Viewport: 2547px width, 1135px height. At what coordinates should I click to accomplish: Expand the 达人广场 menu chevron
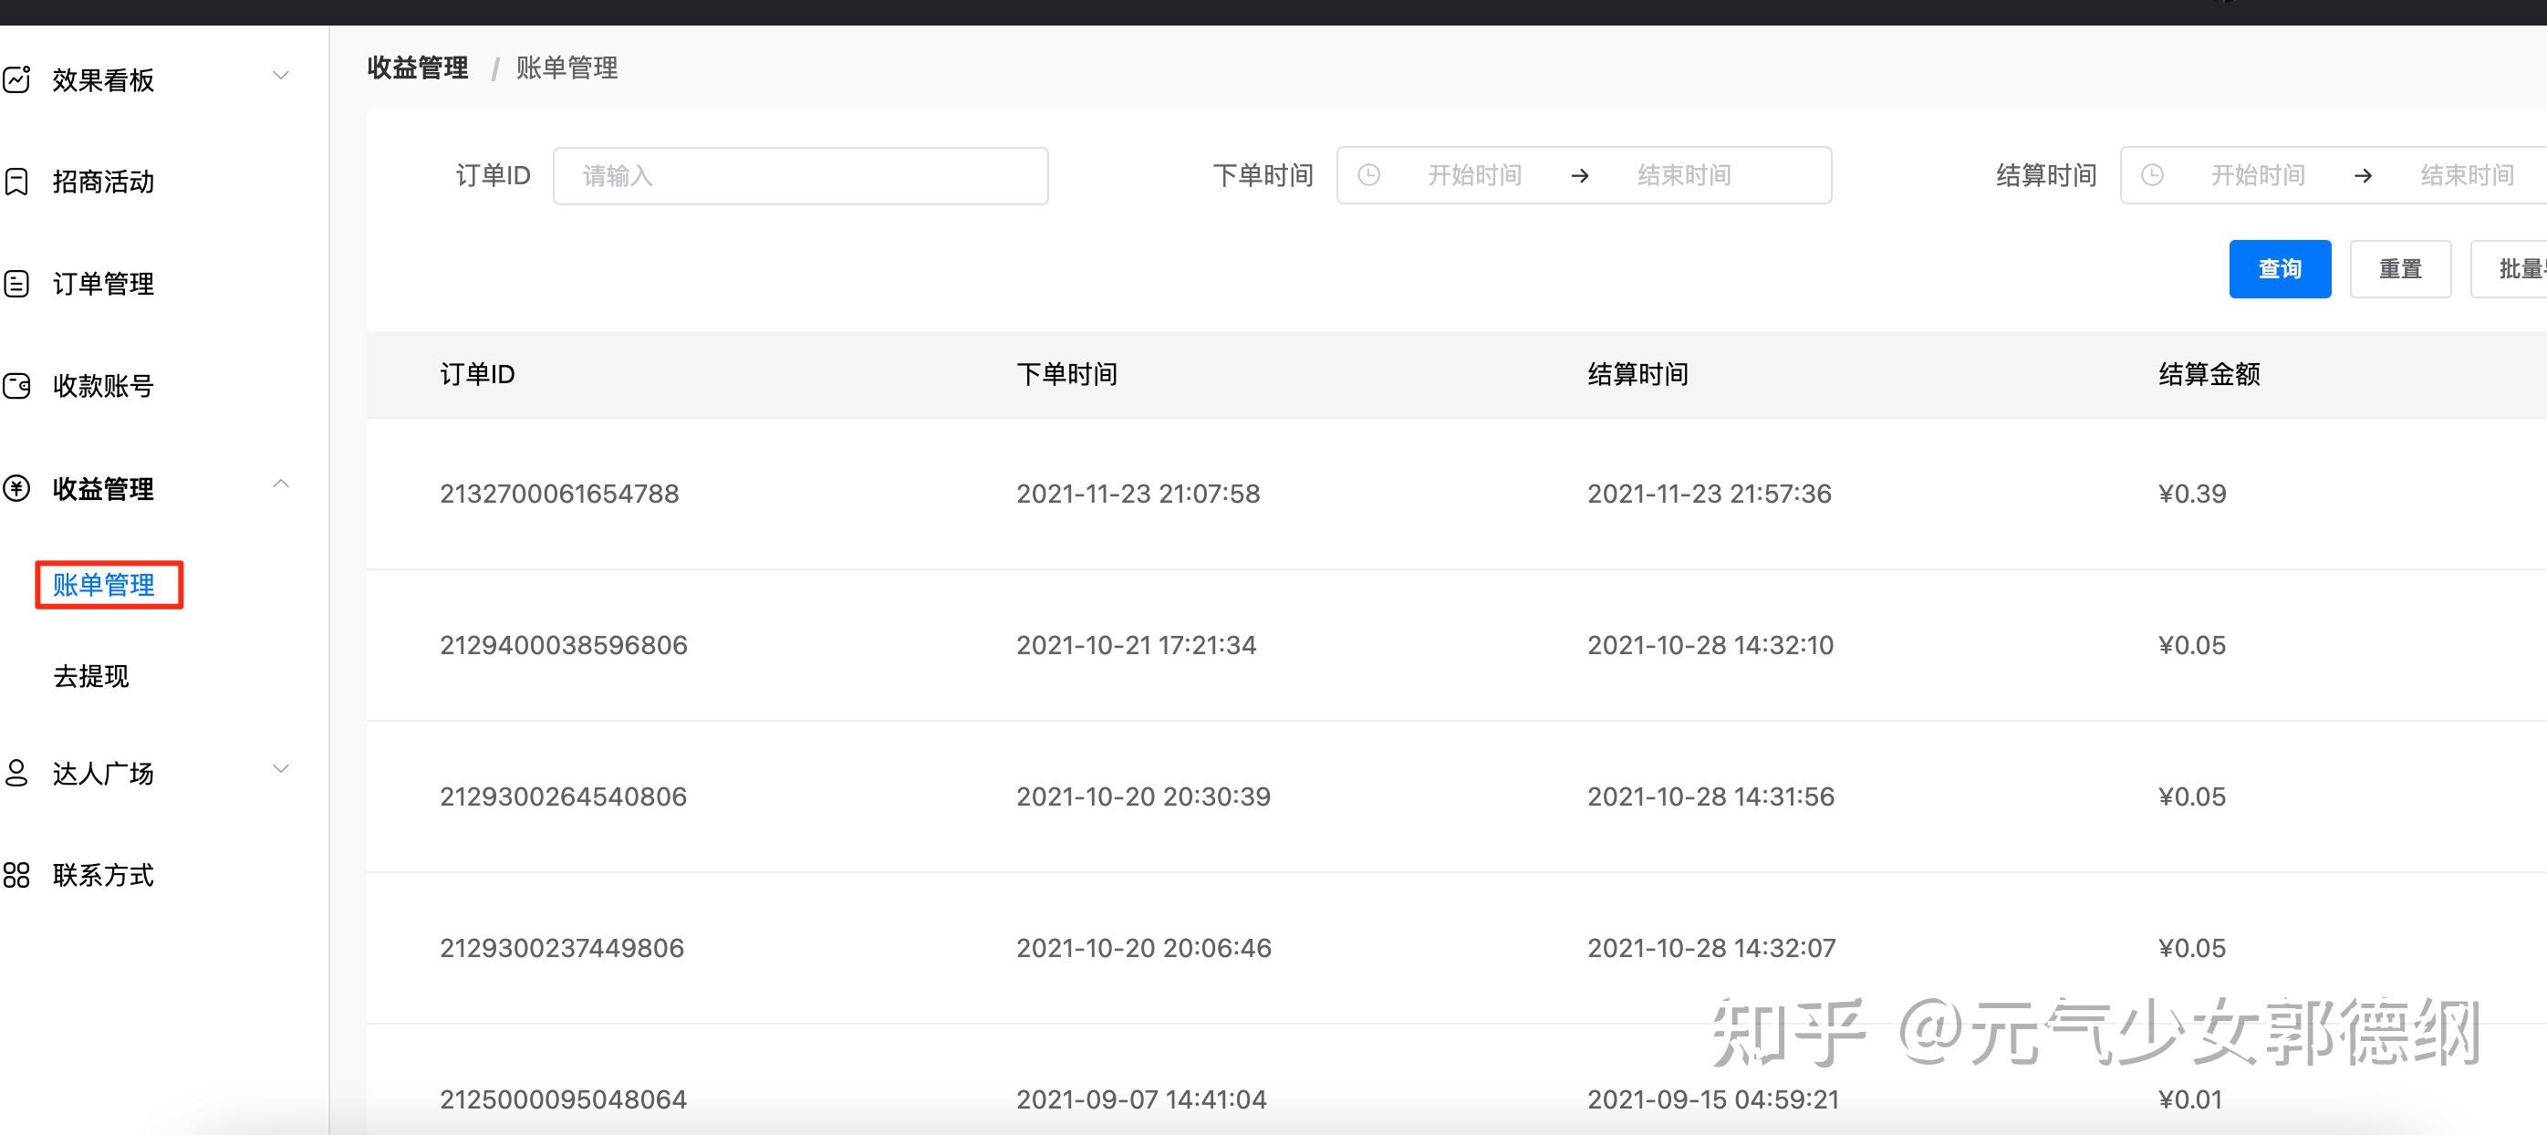point(281,769)
